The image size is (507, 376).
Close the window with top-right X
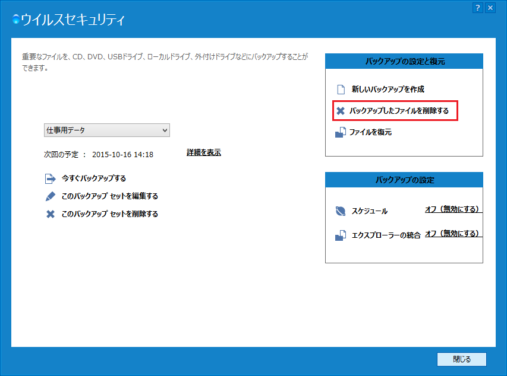[x=490, y=8]
